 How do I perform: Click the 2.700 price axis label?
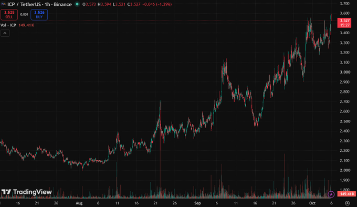click(345, 101)
